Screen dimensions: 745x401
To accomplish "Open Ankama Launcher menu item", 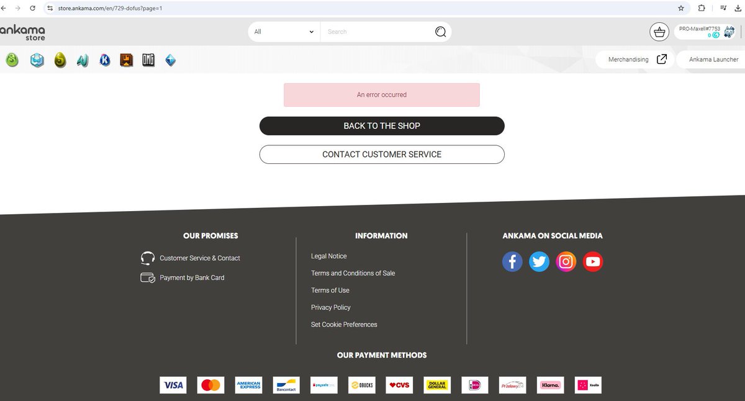I will (x=713, y=60).
